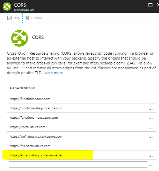Open ellipsis menu for portal.azure.com
This screenshot has width=159, height=171.
coord(151,128)
